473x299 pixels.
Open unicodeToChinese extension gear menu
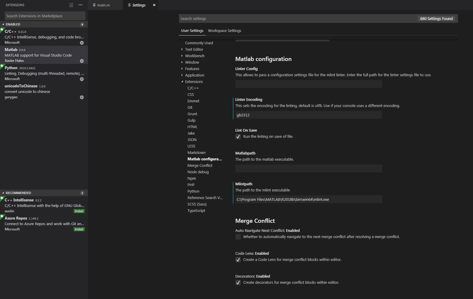click(x=82, y=97)
